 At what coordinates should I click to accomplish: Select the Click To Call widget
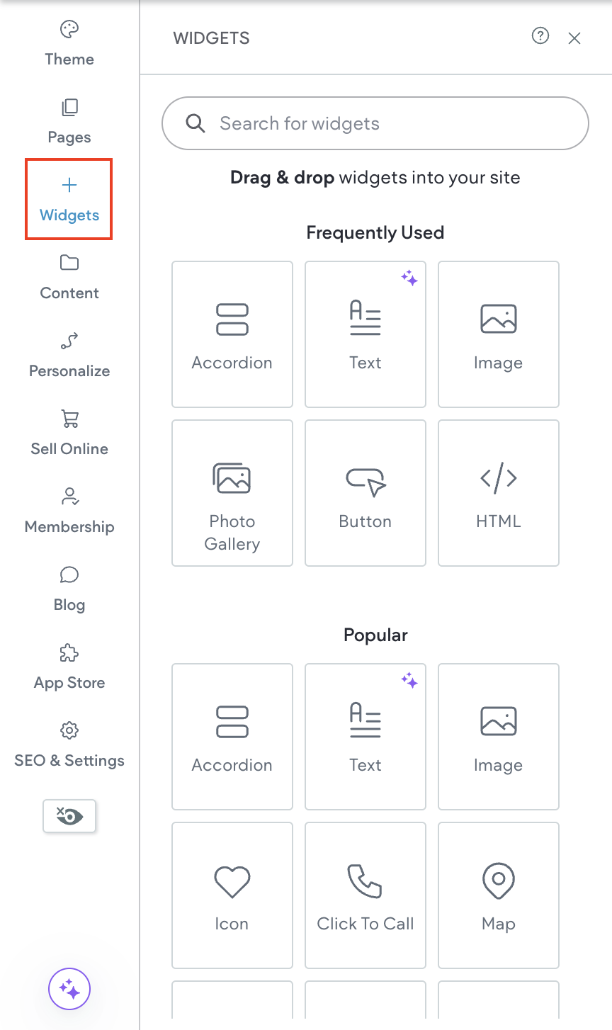coord(365,895)
